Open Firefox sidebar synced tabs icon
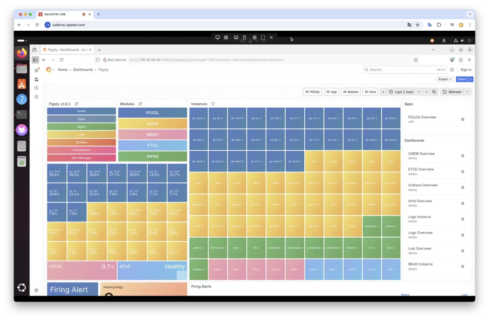Viewport: 489px width, 320px height. 36,79
